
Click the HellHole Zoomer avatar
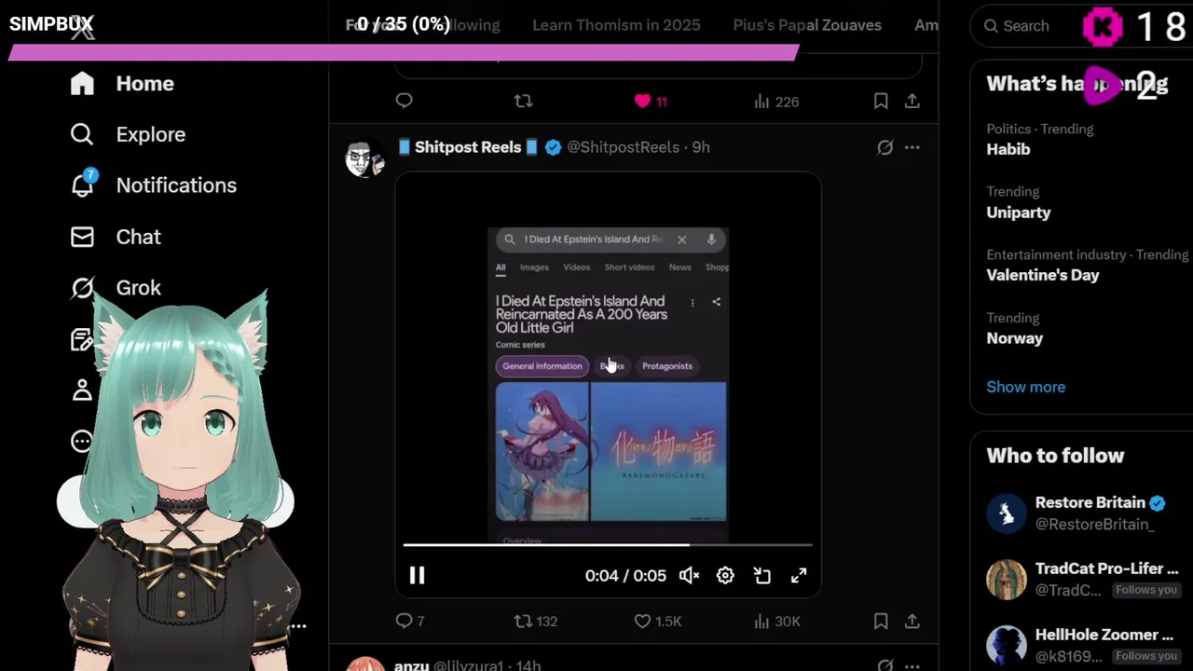(x=1007, y=645)
